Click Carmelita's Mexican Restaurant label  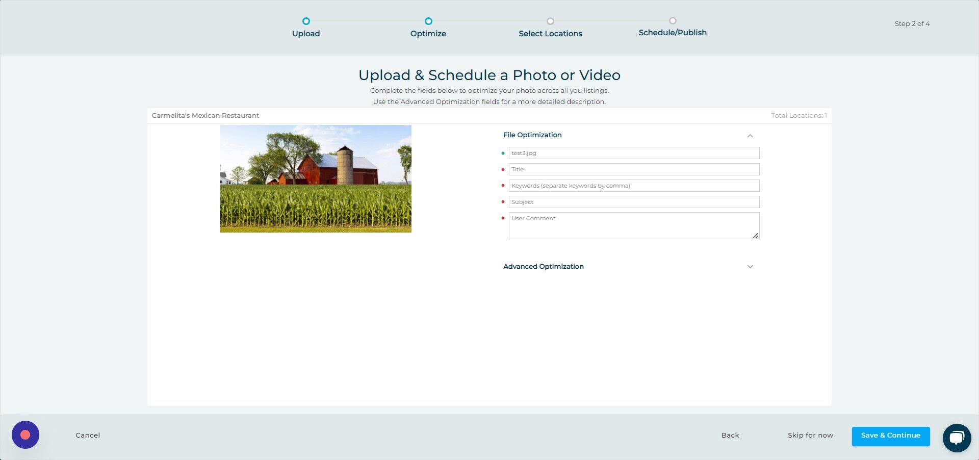[205, 116]
